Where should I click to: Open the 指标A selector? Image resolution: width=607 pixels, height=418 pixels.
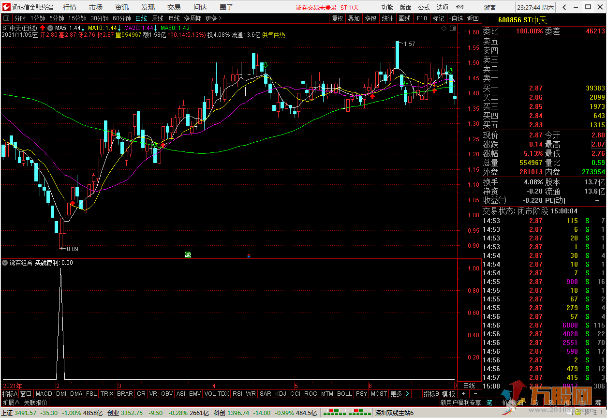[10, 394]
